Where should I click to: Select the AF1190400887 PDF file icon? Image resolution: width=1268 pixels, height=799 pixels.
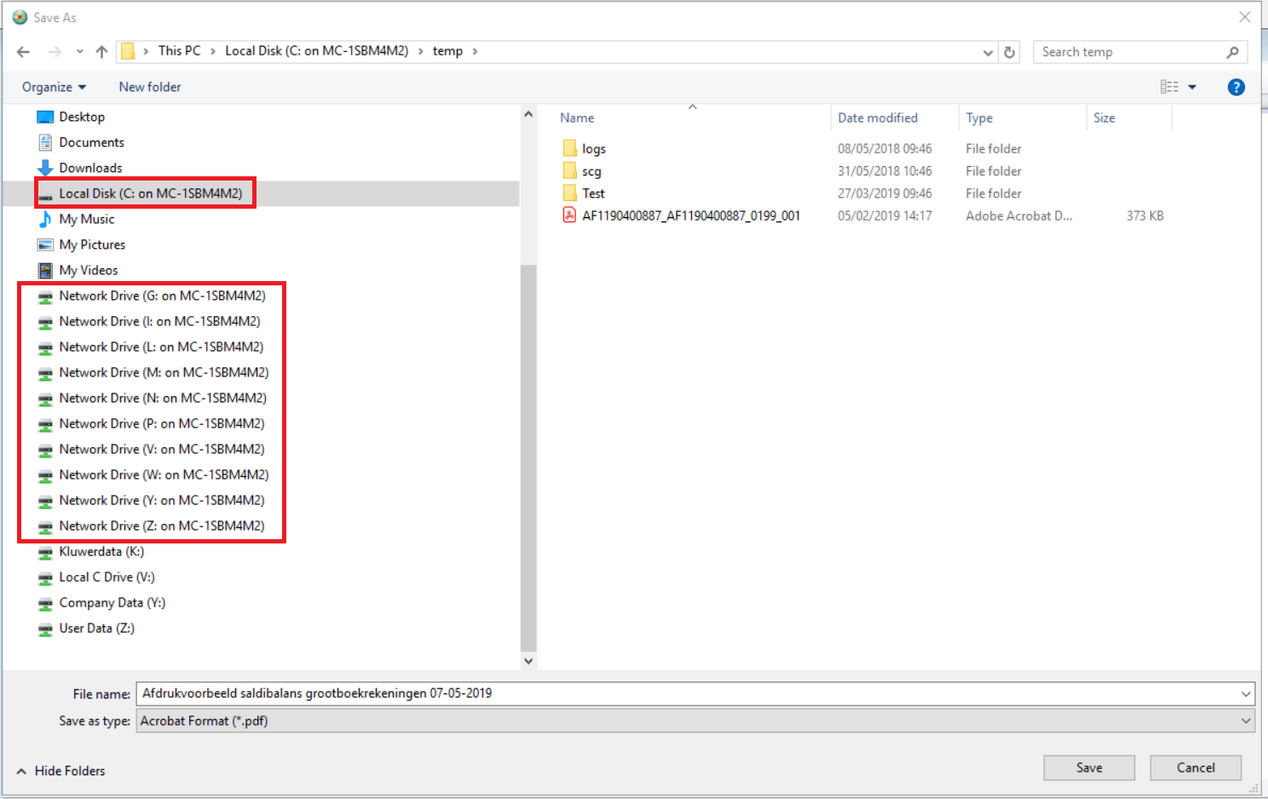pyautogui.click(x=569, y=216)
